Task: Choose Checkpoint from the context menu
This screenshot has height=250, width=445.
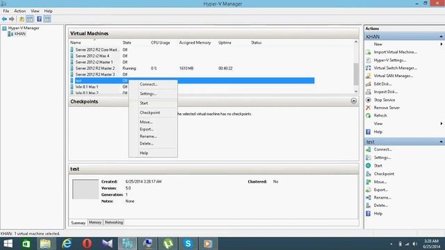Action: 153,112
